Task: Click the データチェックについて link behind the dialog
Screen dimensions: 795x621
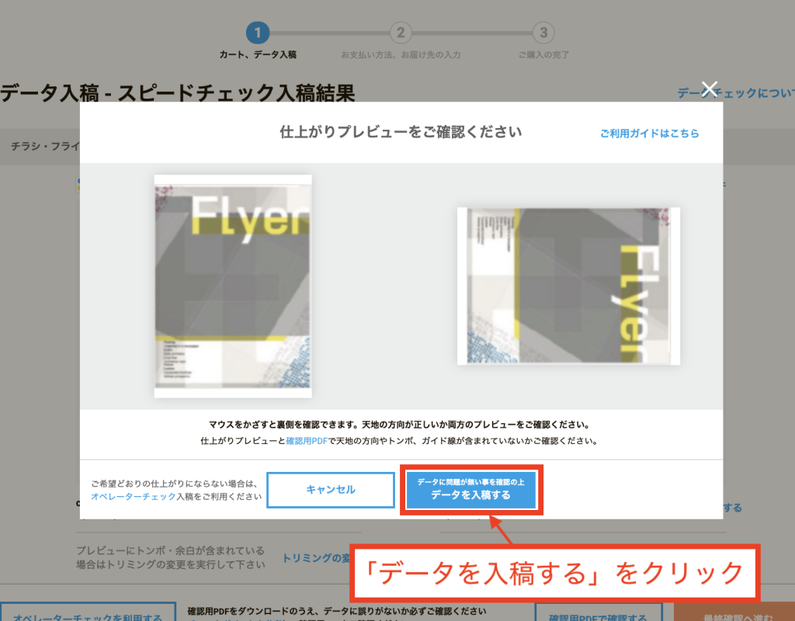Action: click(x=734, y=93)
